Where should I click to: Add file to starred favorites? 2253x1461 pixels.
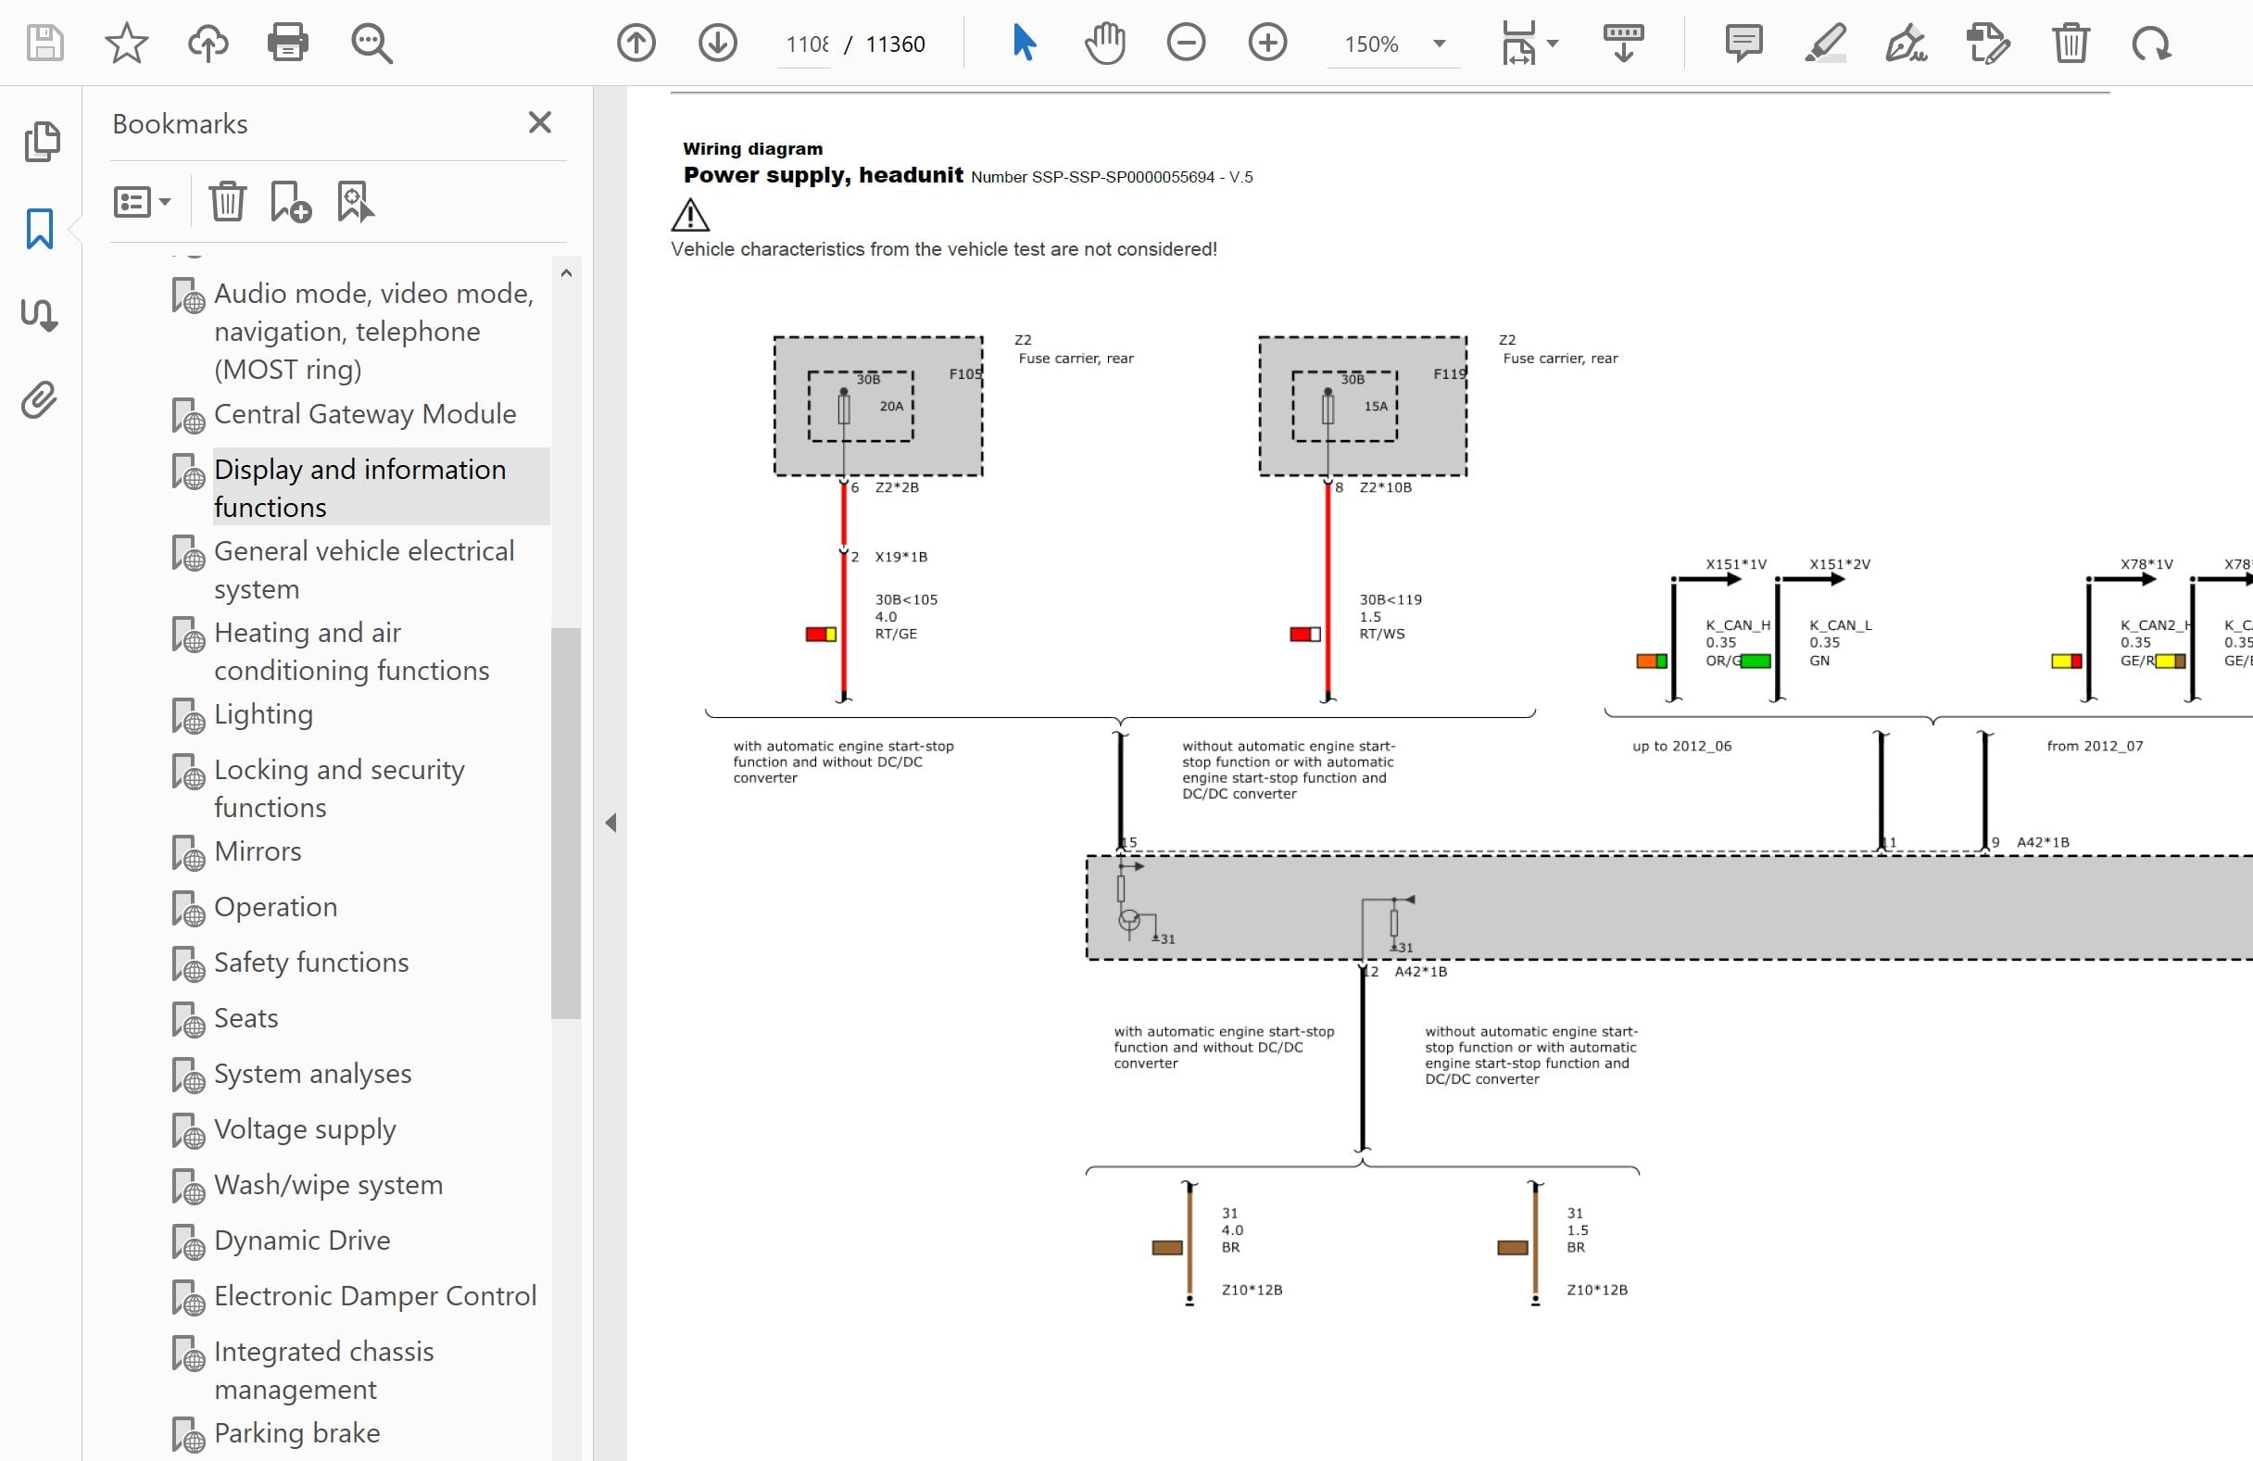coord(126,44)
